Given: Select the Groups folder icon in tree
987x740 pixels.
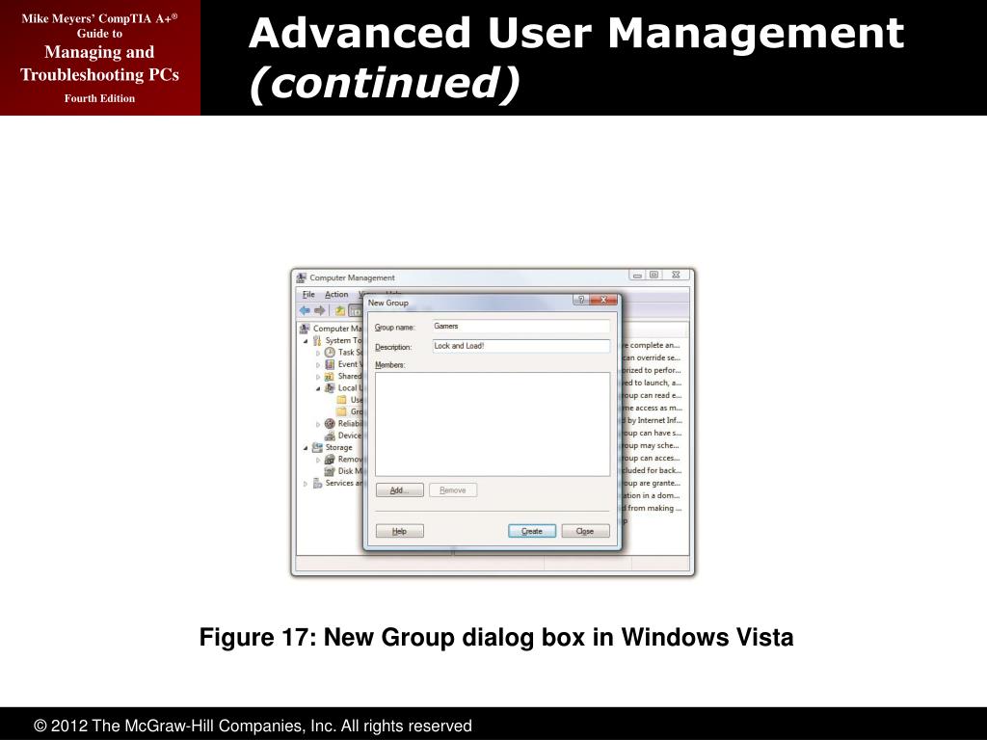Looking at the screenshot, I should [x=342, y=411].
